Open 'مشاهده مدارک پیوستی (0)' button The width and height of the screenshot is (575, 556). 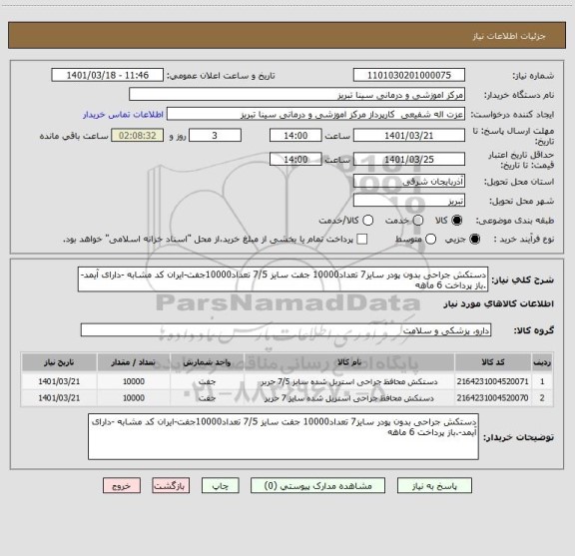(x=317, y=485)
